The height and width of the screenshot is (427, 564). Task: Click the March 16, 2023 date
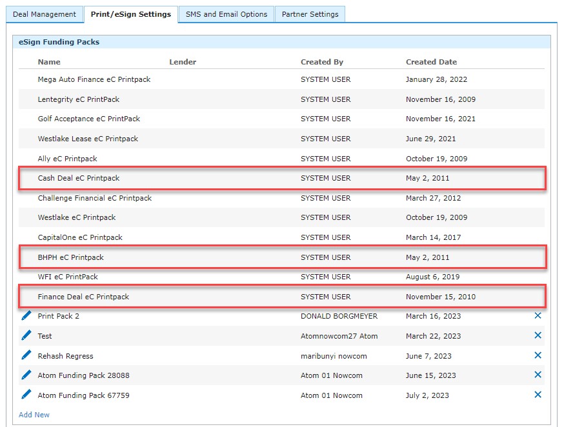[x=433, y=316]
